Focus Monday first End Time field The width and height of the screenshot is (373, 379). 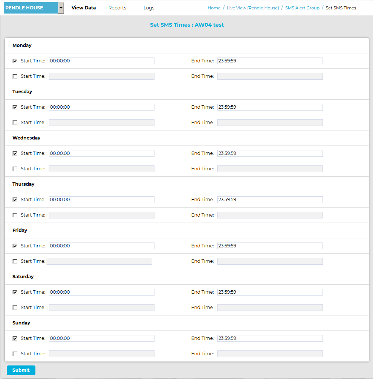click(x=270, y=61)
